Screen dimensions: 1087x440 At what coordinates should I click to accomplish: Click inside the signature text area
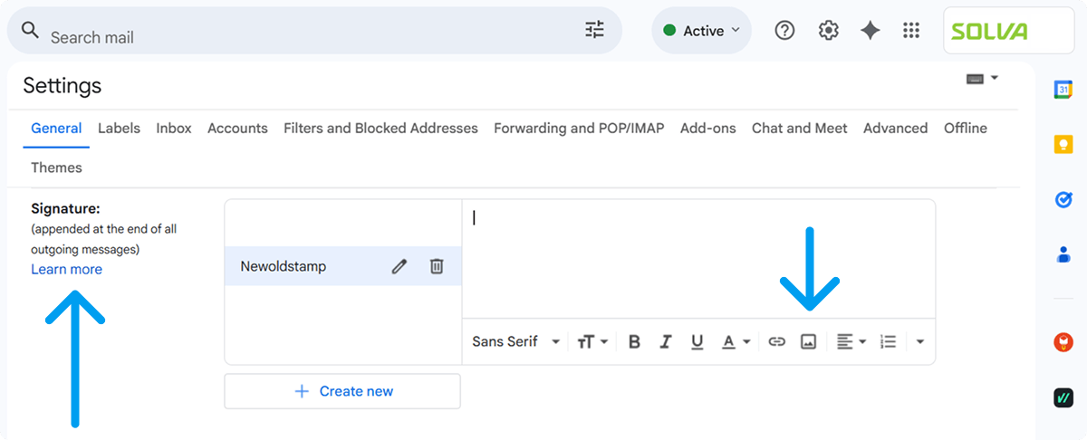(x=698, y=259)
